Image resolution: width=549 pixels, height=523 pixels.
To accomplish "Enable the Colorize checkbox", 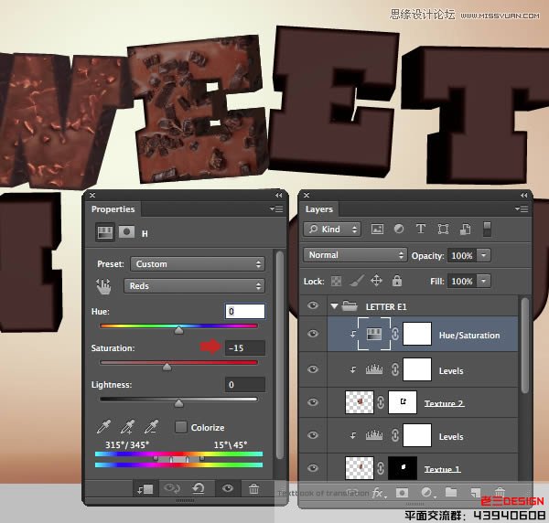I will [x=180, y=427].
